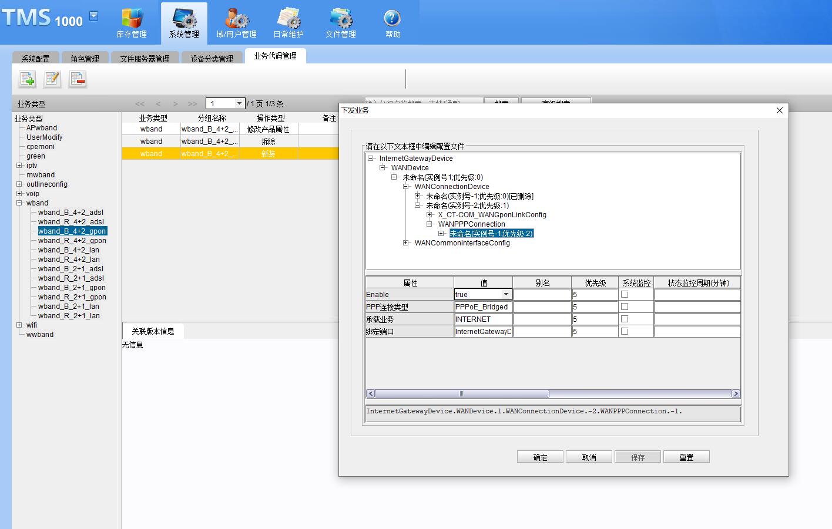This screenshot has width=832, height=529.
Task: Switch to the 设备分类管理 tab
Action: pos(212,58)
